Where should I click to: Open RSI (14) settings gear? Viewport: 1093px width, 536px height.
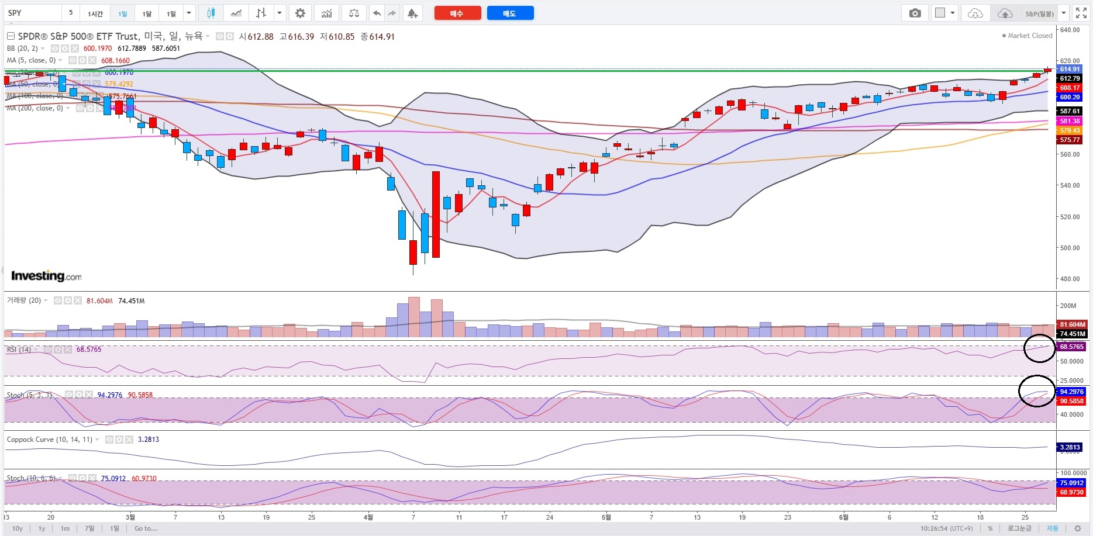click(58, 350)
